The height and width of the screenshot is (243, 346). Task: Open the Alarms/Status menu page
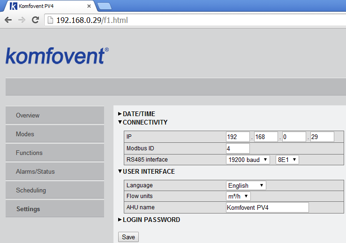(54, 171)
